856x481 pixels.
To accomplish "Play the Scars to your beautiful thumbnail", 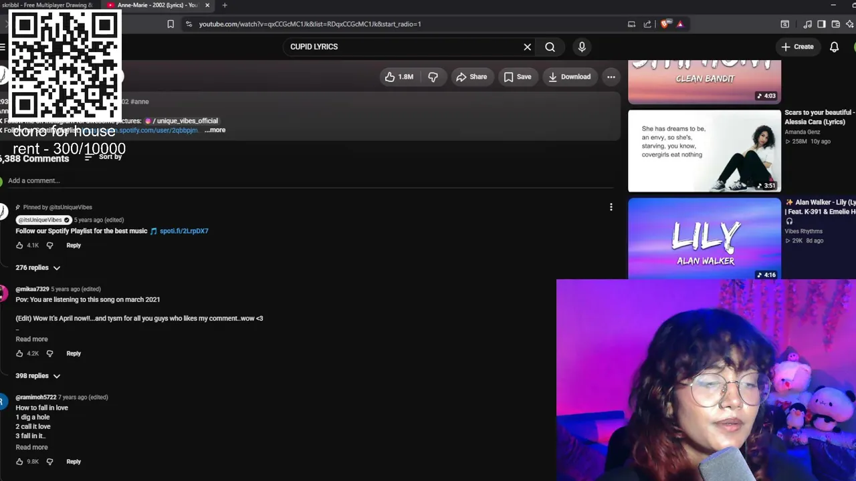I will 704,151.
